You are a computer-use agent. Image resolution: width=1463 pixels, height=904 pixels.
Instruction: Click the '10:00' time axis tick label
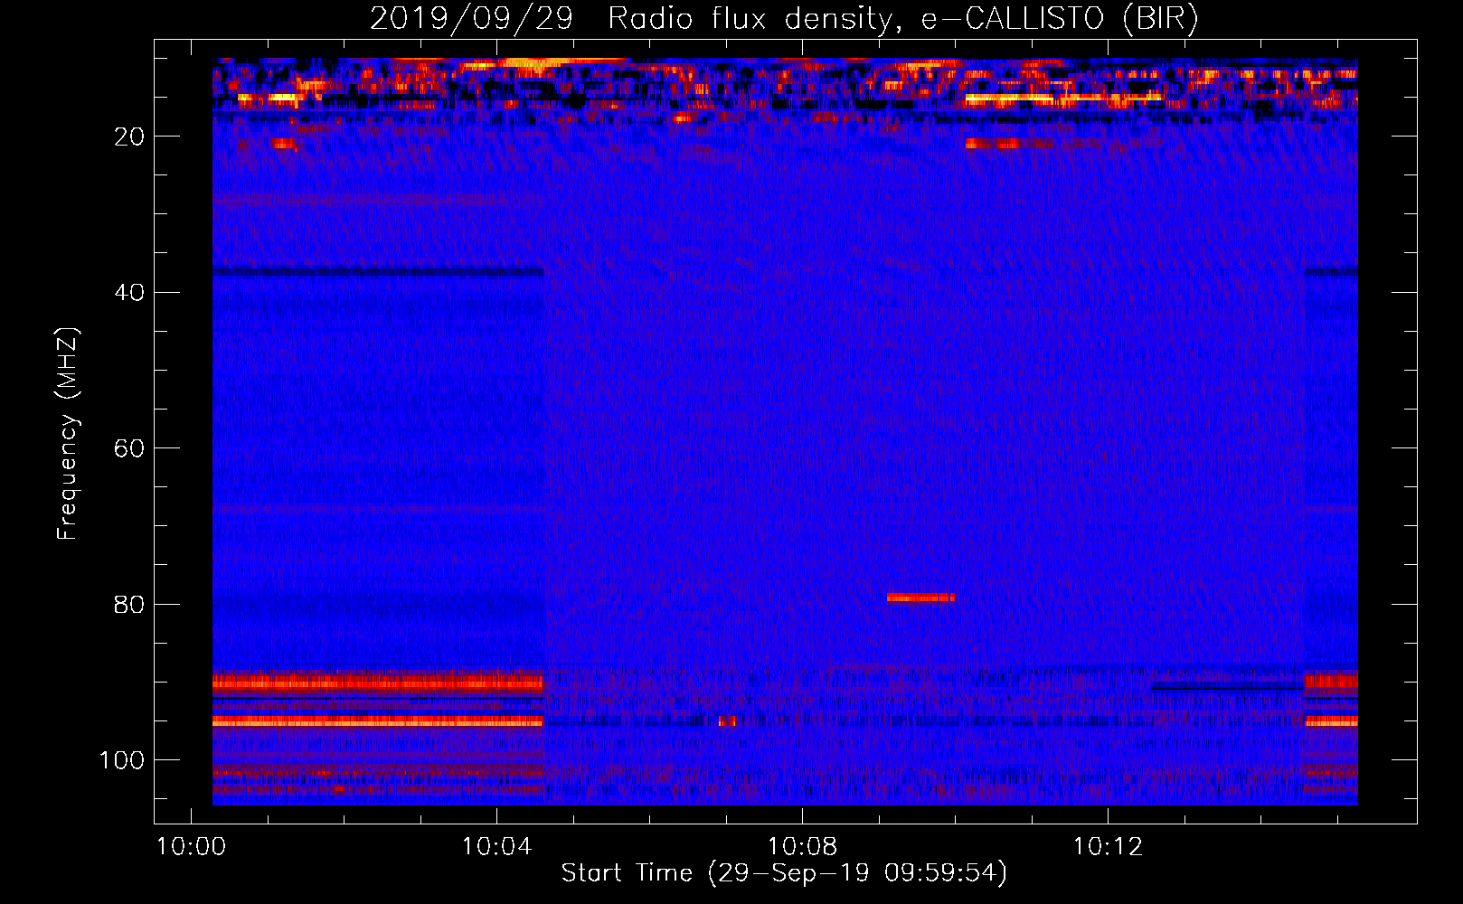click(x=191, y=847)
